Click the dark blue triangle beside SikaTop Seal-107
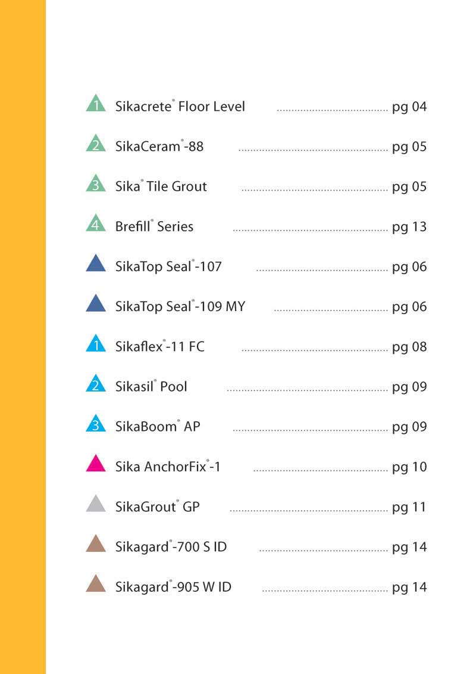The image size is (476, 674). tap(96, 263)
